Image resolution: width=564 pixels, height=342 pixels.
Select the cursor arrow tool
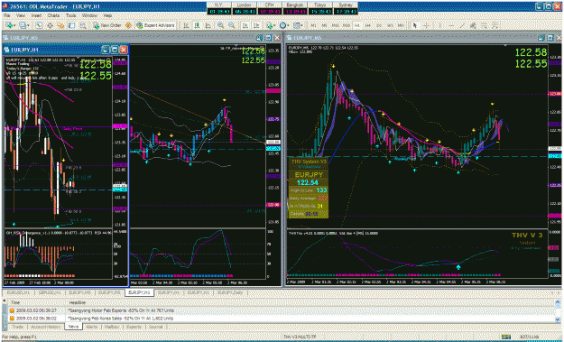(x=415, y=25)
